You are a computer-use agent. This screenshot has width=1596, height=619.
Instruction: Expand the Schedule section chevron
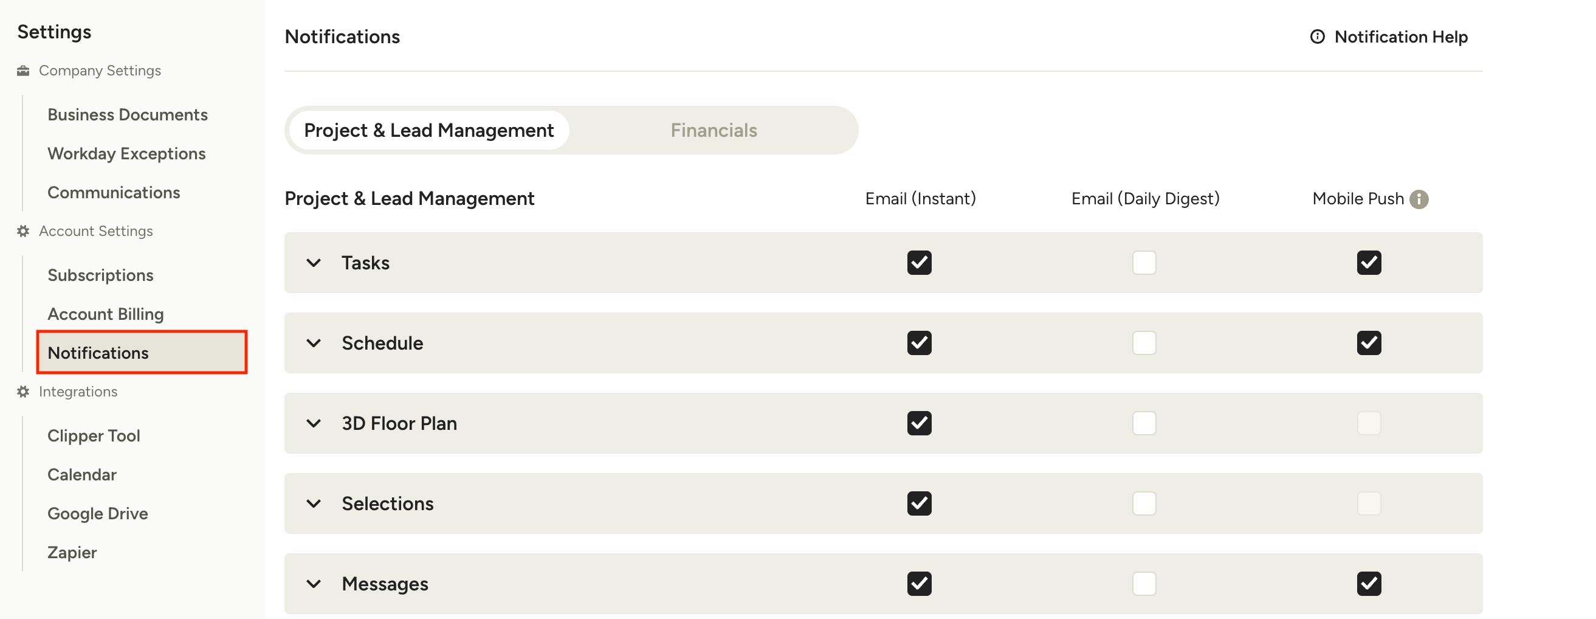(314, 343)
